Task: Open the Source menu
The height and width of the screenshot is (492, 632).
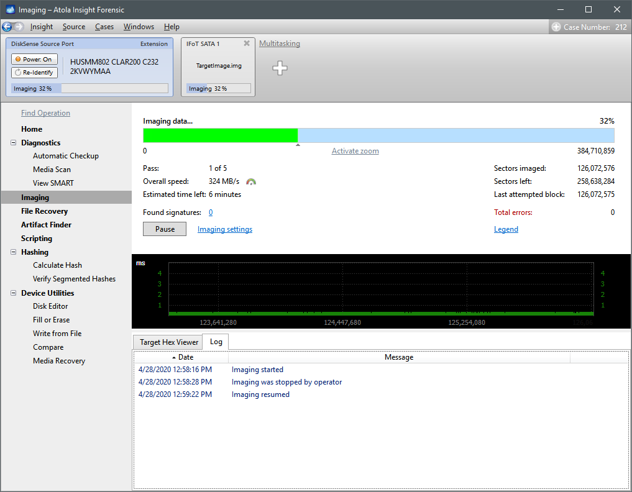Action: tap(74, 27)
